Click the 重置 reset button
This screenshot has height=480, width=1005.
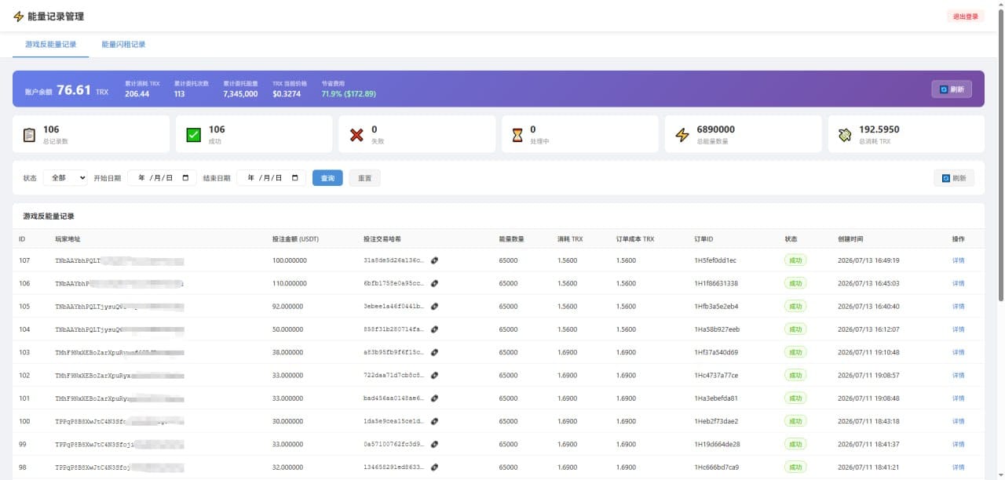(364, 178)
